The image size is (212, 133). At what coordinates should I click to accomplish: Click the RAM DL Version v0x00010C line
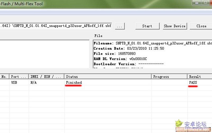coord(120,59)
